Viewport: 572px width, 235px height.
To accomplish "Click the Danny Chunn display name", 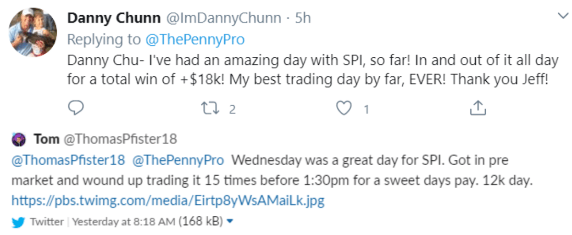I will (x=114, y=18).
